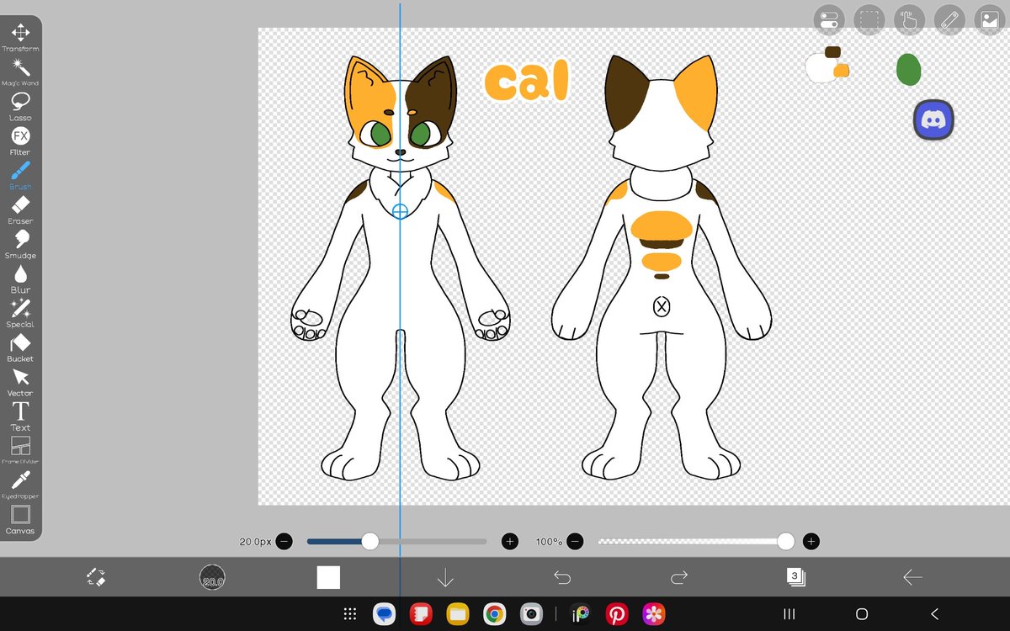Screen dimensions: 1010x631
Task: Tap the floating Discord bubble
Action: 933,119
